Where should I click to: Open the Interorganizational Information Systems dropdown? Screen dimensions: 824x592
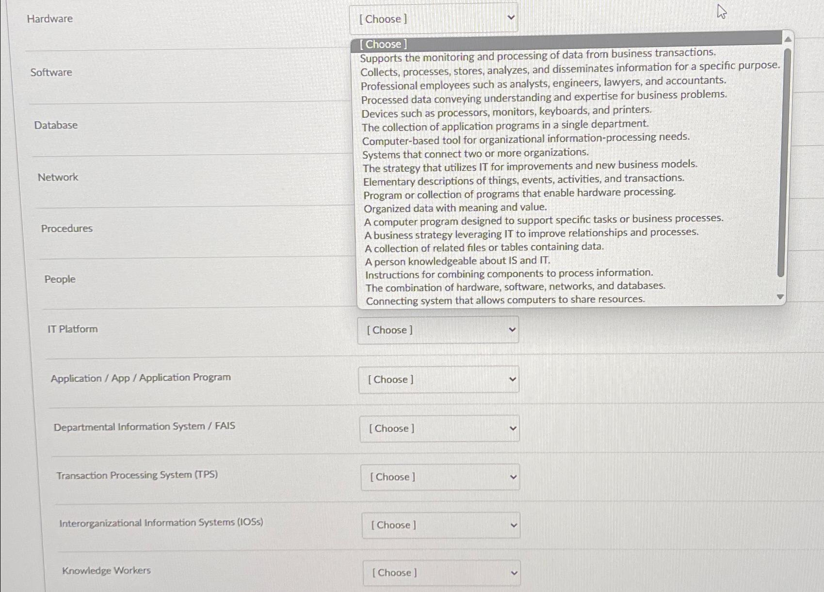[440, 525]
